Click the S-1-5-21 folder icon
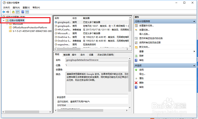Viewport: 198px width, 119px height. [x=10, y=31]
